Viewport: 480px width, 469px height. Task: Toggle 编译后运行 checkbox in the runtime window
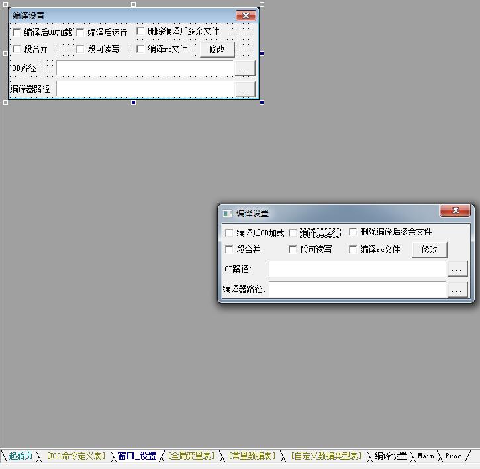pos(293,233)
